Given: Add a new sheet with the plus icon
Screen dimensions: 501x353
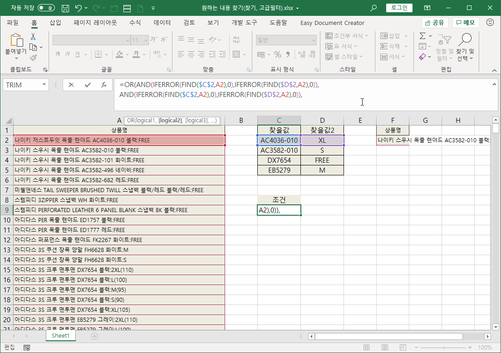Looking at the screenshot, I should tap(94, 336).
